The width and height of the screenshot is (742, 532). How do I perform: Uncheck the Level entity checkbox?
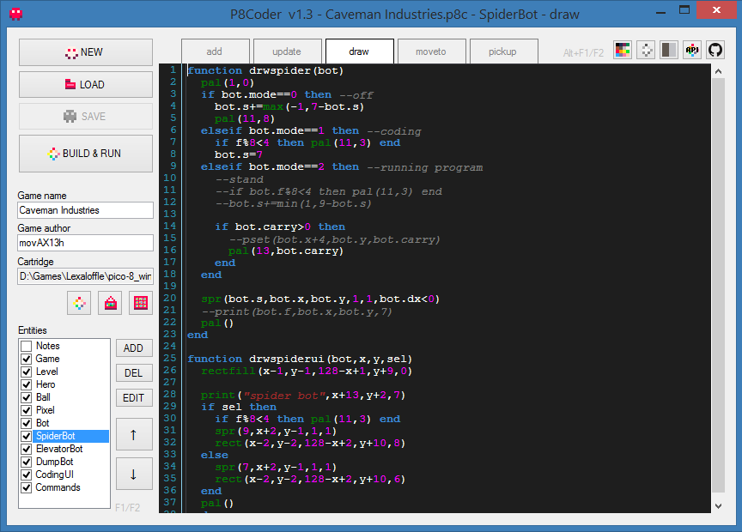tap(27, 372)
